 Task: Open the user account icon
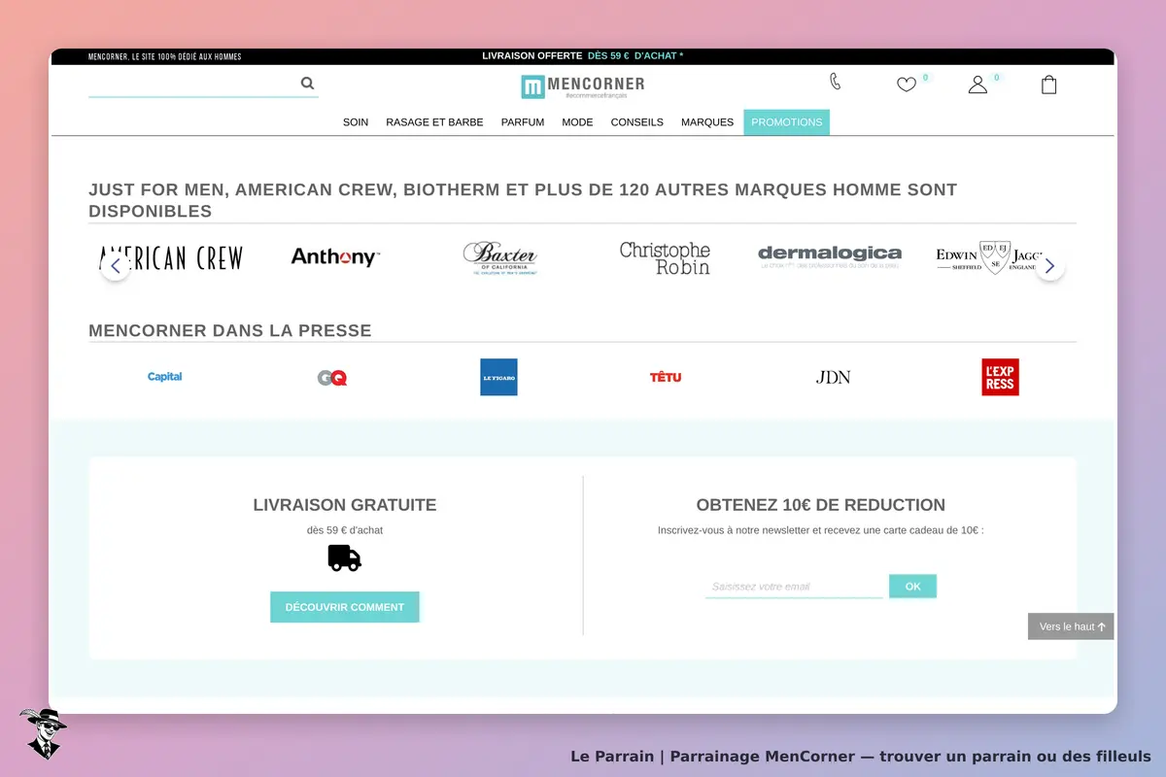977,84
